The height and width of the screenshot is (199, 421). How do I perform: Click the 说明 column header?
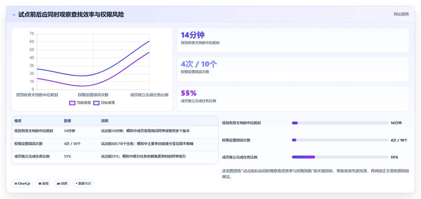105,121
